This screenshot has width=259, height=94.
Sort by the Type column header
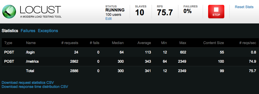pyautogui.click(x=8, y=43)
